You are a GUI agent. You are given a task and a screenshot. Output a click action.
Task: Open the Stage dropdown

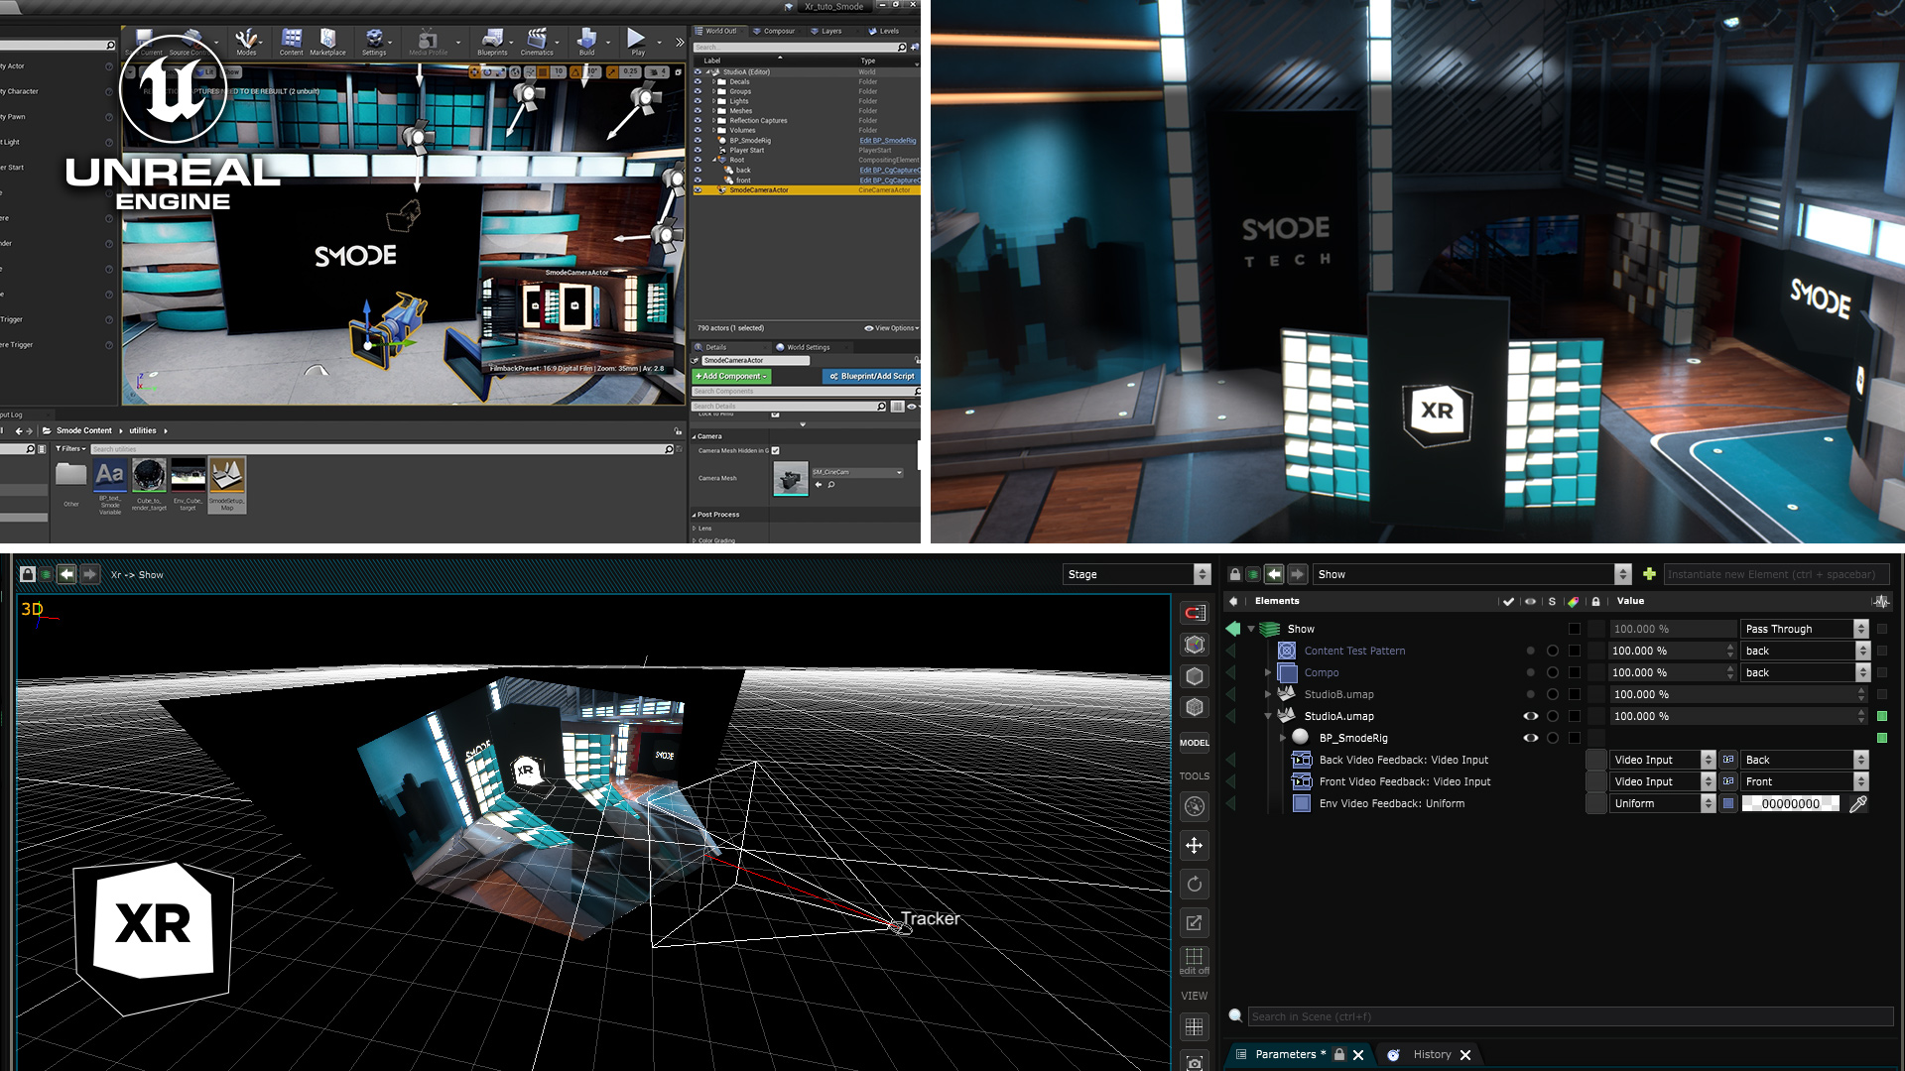click(x=1137, y=574)
